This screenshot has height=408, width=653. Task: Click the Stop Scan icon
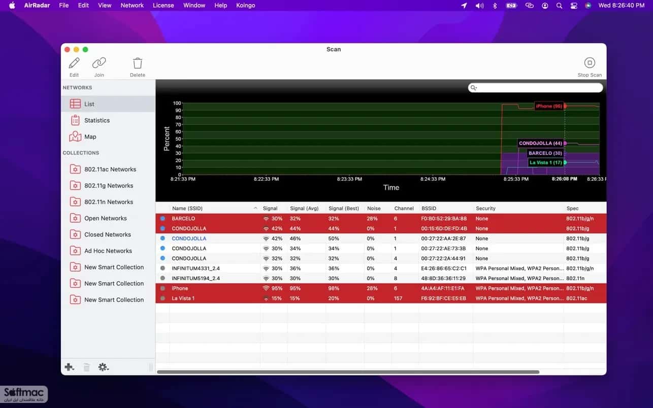590,62
